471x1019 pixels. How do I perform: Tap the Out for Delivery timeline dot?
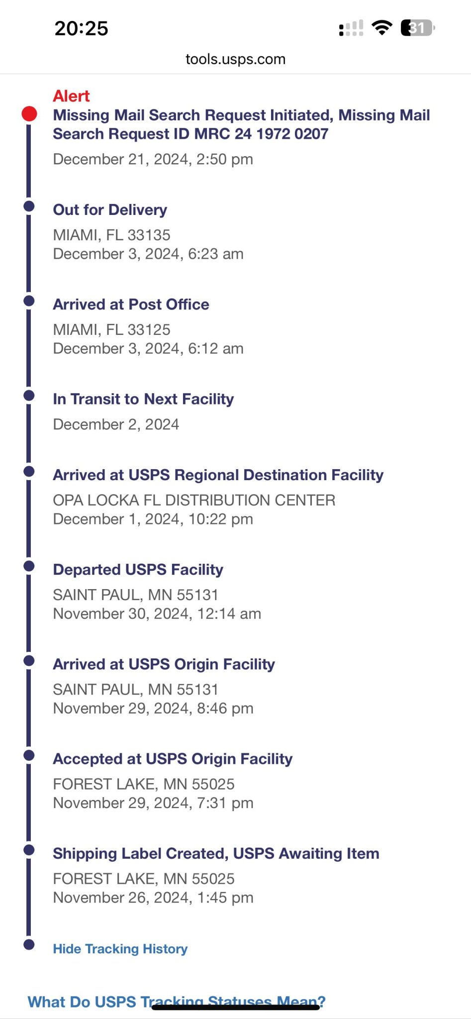coord(29,206)
